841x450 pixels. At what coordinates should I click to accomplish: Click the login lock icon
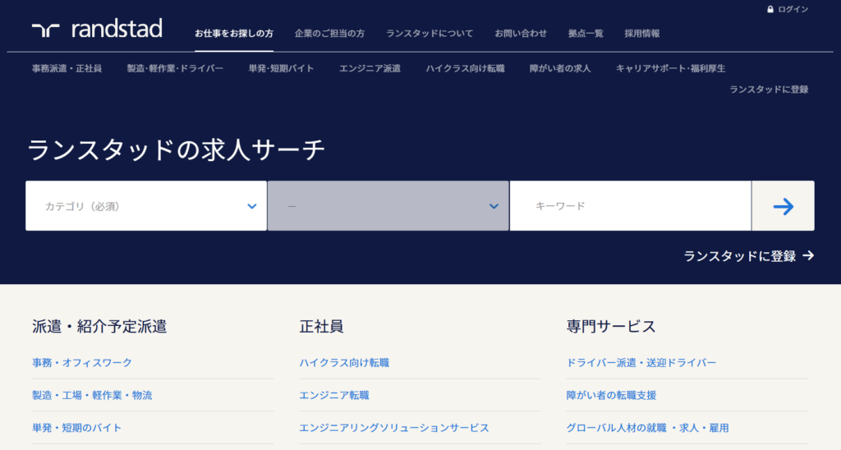click(x=770, y=9)
